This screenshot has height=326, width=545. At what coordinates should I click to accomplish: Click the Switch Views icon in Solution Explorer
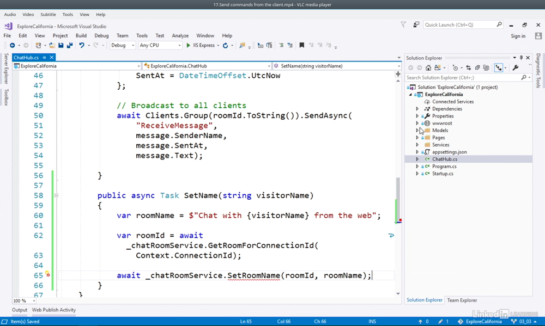click(438, 67)
